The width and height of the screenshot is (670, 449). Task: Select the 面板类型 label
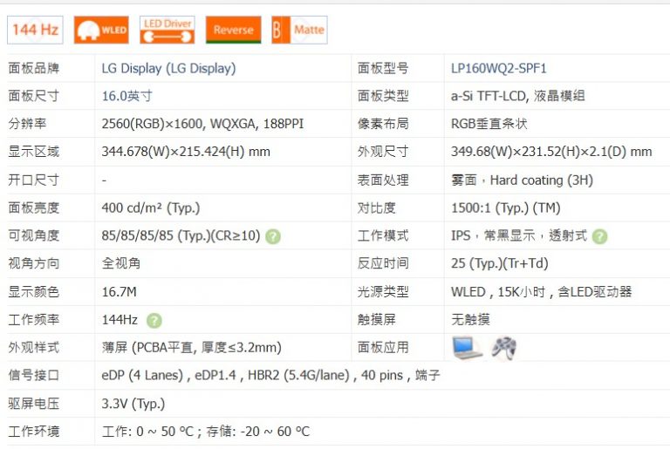[x=383, y=96]
